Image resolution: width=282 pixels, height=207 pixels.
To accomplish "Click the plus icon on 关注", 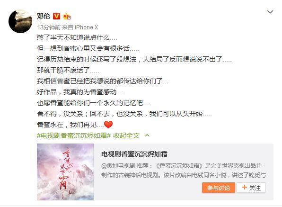I will click(245, 188).
